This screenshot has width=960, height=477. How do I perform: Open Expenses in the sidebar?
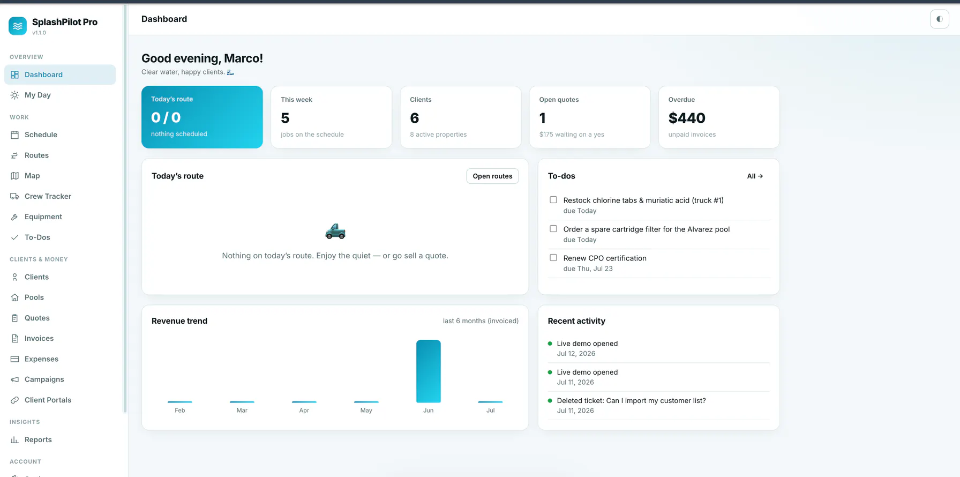[x=60, y=359]
